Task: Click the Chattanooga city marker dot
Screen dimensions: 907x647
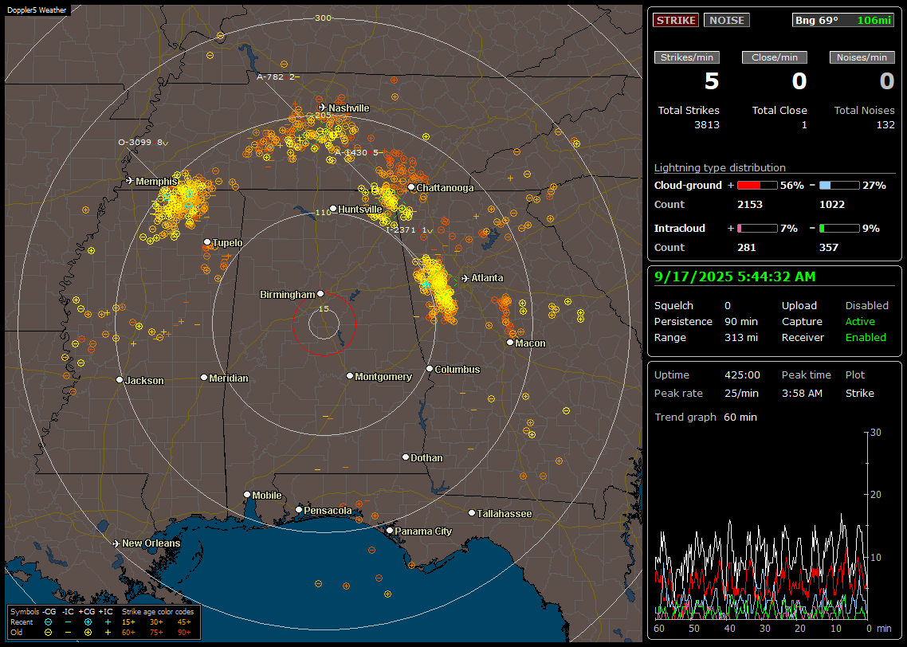Action: [x=411, y=187]
